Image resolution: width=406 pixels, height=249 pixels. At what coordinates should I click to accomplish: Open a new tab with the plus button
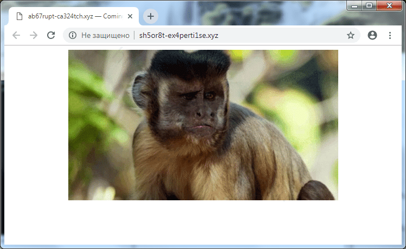pos(151,16)
